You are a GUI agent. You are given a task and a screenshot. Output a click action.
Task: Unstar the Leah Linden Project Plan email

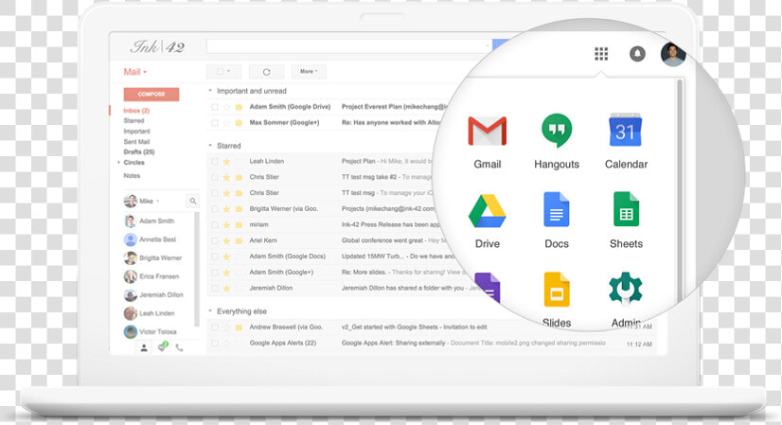(x=226, y=161)
